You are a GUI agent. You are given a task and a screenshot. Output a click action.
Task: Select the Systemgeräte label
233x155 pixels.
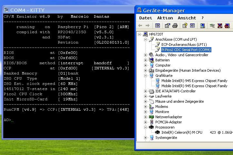click(x=166, y=138)
